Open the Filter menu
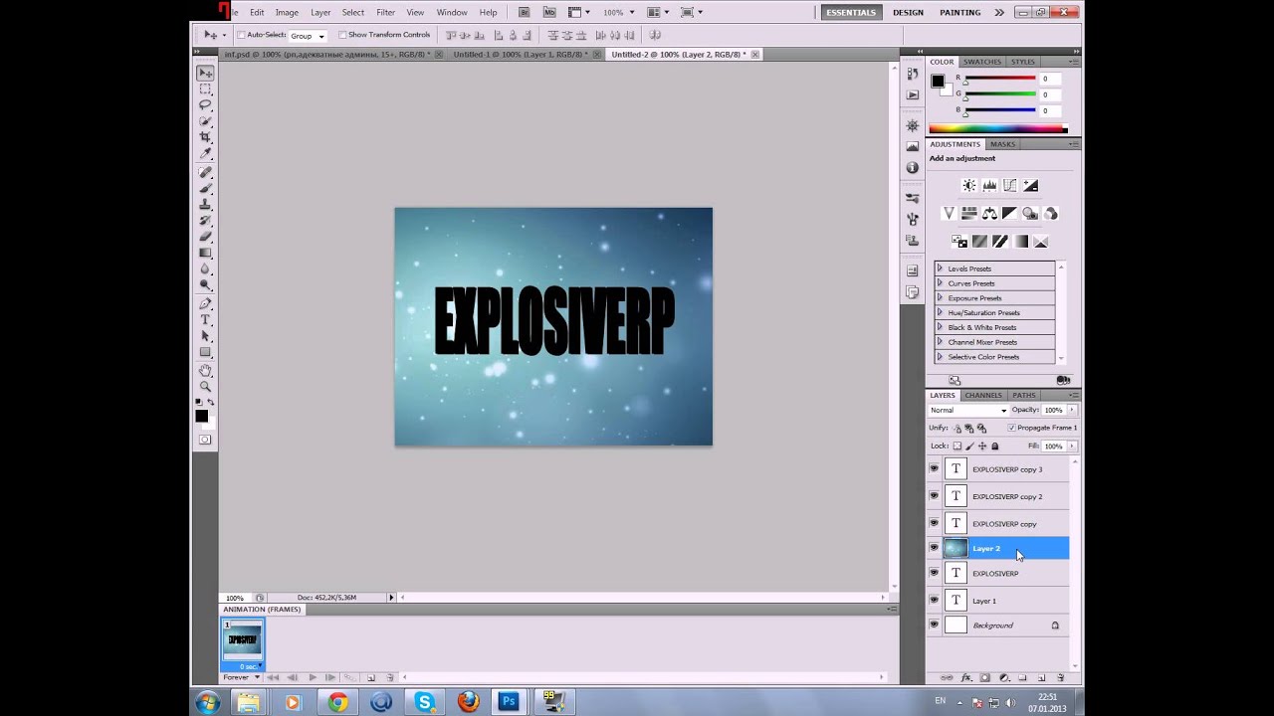The image size is (1274, 716). pos(385,12)
